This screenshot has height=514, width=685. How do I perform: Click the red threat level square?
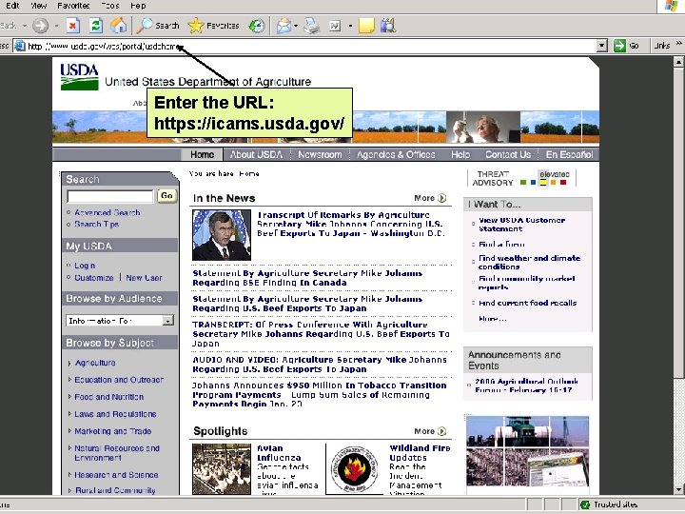(x=563, y=182)
